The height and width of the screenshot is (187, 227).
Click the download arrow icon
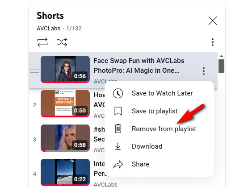coord(118,146)
